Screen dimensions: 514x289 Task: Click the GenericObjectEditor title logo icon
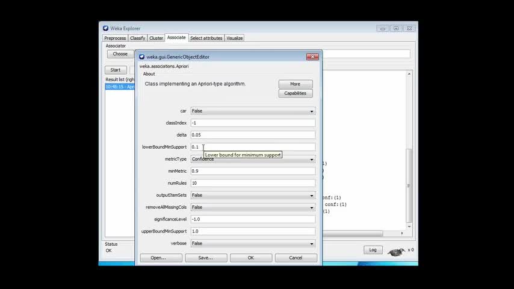[141, 57]
